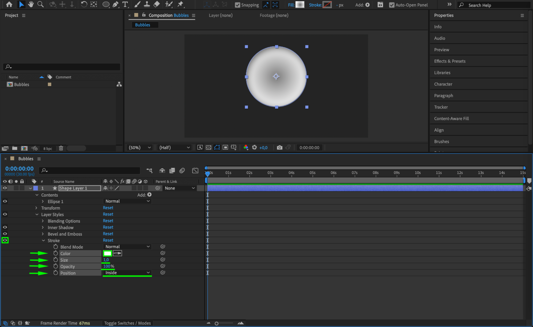Click the white Stroke Color swatch
The image size is (533, 327).
click(x=107, y=253)
